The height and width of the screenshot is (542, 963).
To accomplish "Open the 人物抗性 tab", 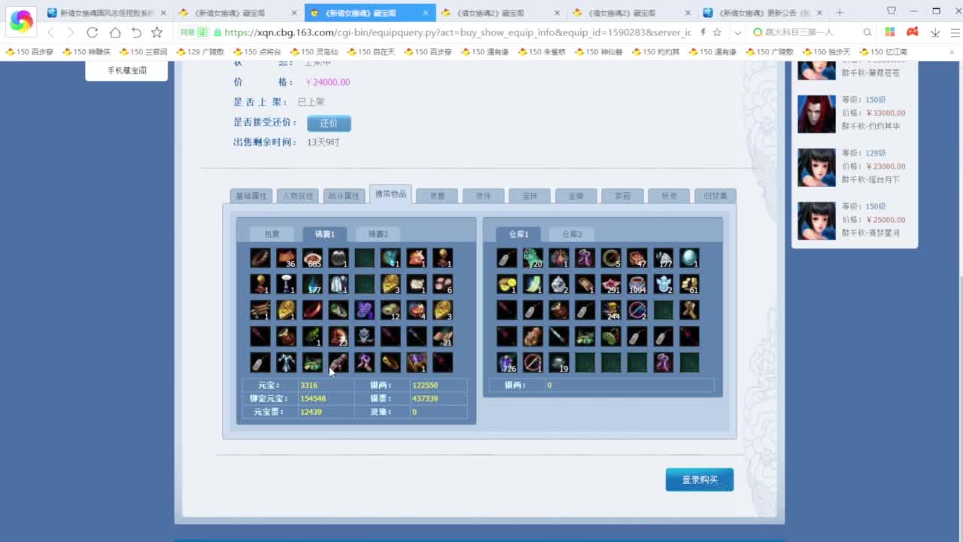I will click(x=298, y=196).
